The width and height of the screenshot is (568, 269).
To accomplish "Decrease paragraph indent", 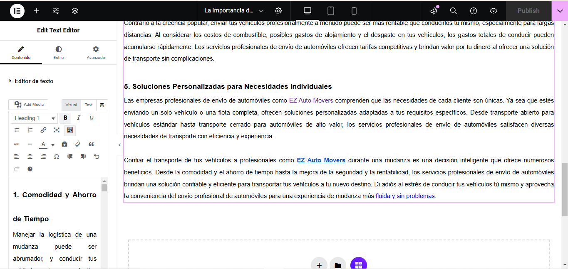I will click(70, 157).
